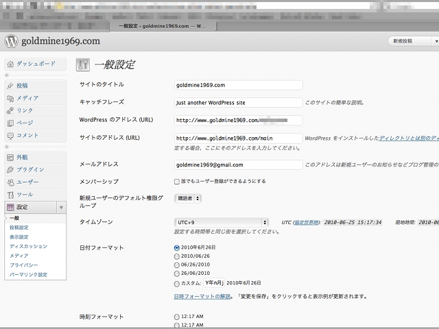This screenshot has height=329, width=439.
Task: Open メディア item in main sidebar
Action: pos(27,98)
